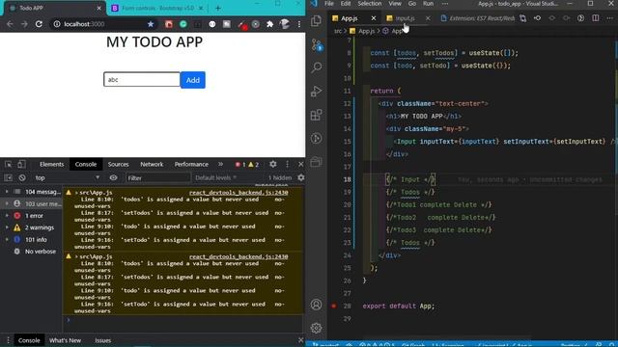The height and width of the screenshot is (347, 618).
Task: Click the error and warning count badge
Action: pos(247,165)
